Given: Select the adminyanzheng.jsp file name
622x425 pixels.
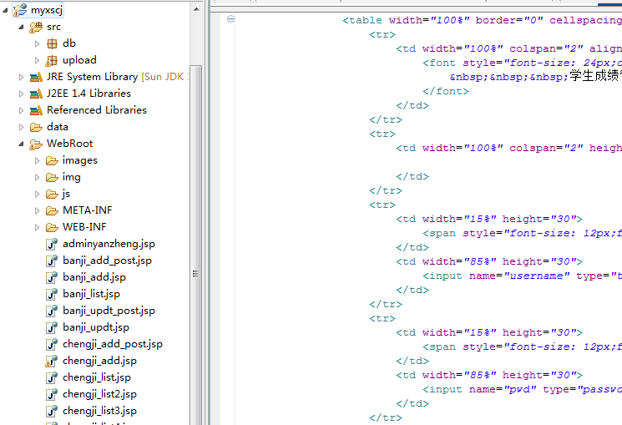Looking at the screenshot, I should point(109,244).
